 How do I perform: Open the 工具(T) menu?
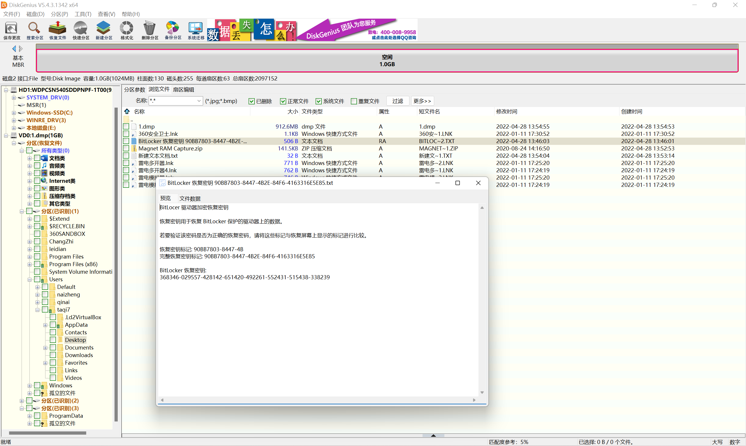tap(83, 14)
